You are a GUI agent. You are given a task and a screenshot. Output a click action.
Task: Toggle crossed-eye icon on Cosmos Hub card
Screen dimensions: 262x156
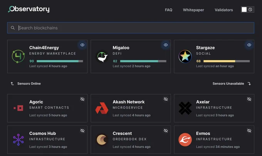[82, 131]
